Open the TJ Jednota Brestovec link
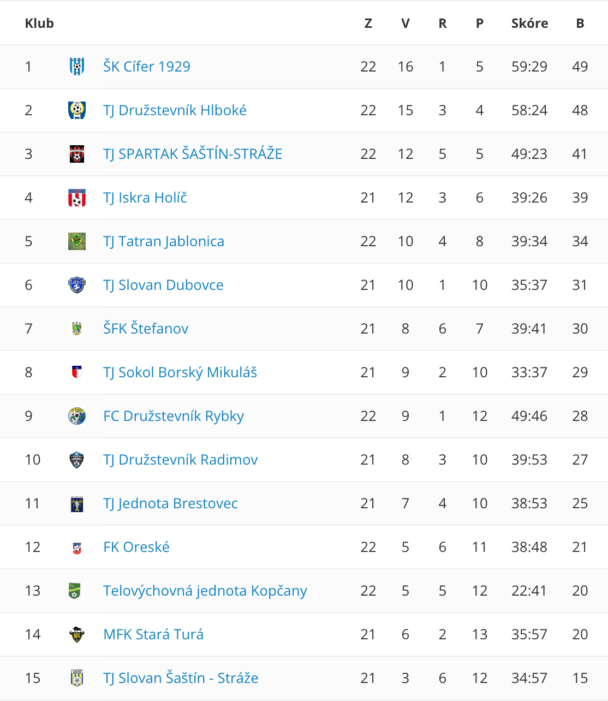 [x=170, y=503]
